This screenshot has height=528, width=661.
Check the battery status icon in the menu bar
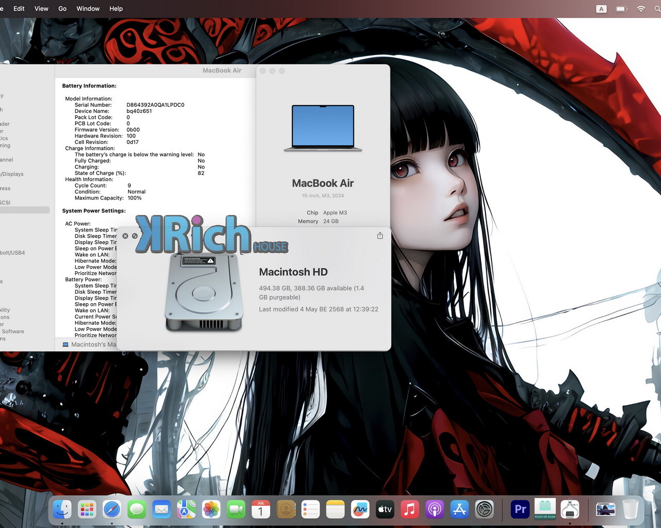pos(621,9)
